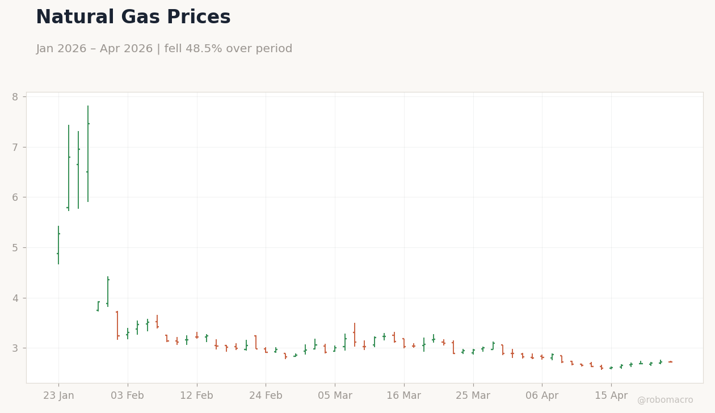Click the x-axis label '16 Mar'
Screen dimensions: 715x413
[404, 396]
